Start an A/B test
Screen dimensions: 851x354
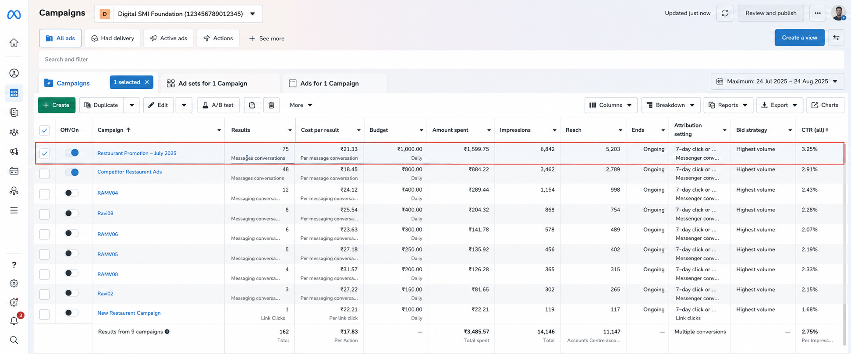218,105
